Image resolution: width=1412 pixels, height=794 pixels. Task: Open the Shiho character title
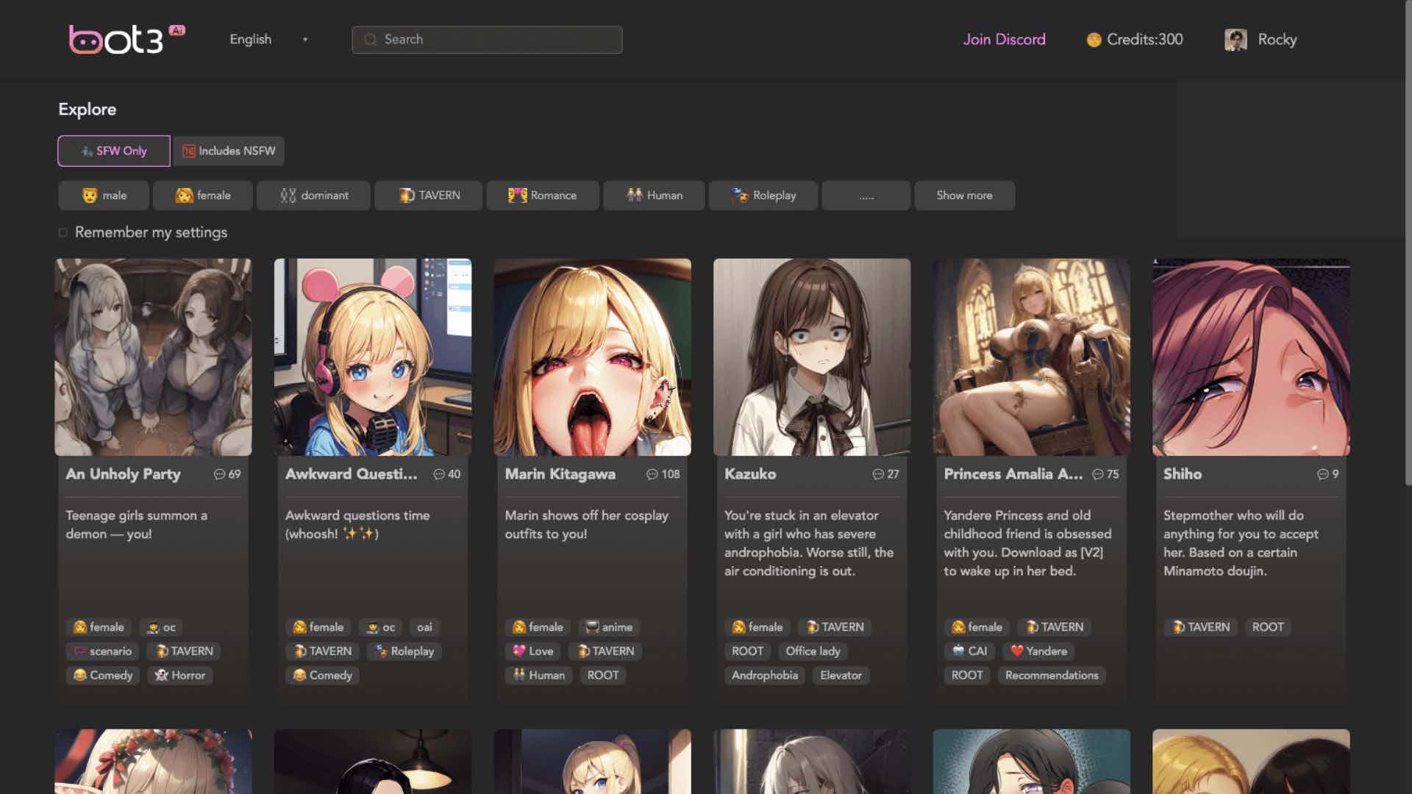1182,474
